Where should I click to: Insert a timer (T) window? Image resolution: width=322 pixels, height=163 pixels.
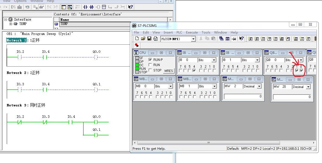tap(269, 38)
